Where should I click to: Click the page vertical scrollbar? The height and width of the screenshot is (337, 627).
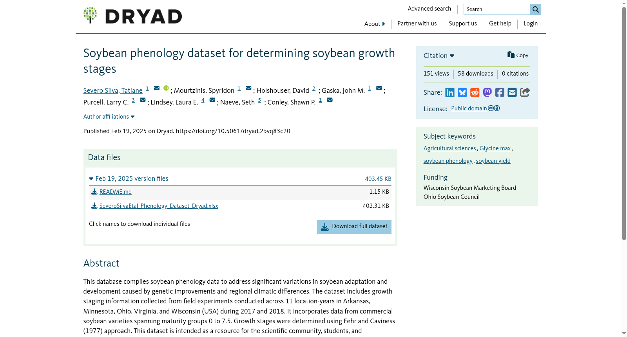[x=624, y=123]
